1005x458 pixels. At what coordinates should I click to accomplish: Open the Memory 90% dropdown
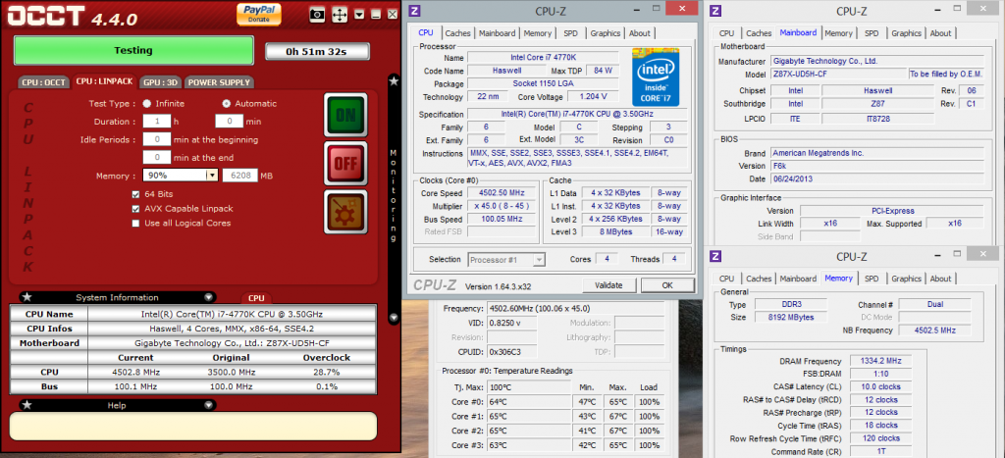tap(212, 176)
